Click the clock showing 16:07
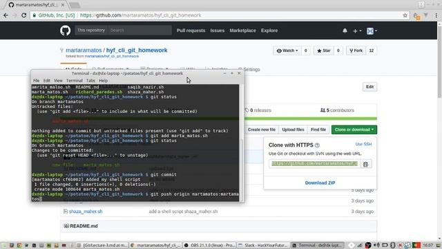The height and width of the screenshot is (249, 442). [x=428, y=245]
